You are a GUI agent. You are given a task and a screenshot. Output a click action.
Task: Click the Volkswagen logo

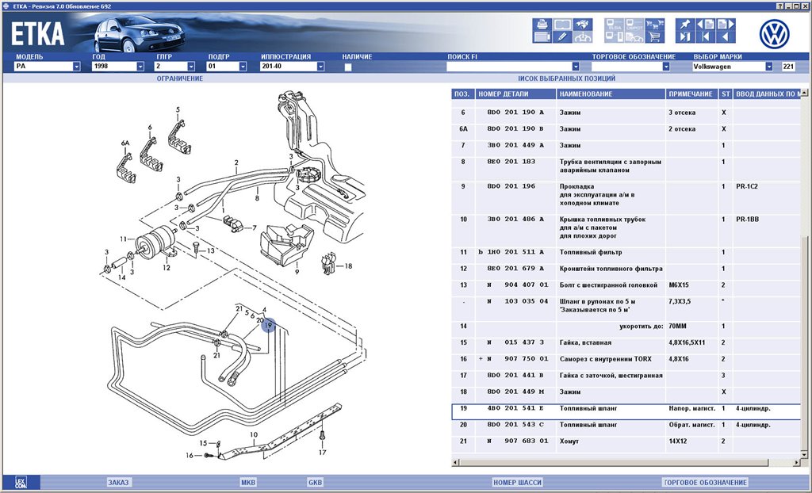coord(774,33)
